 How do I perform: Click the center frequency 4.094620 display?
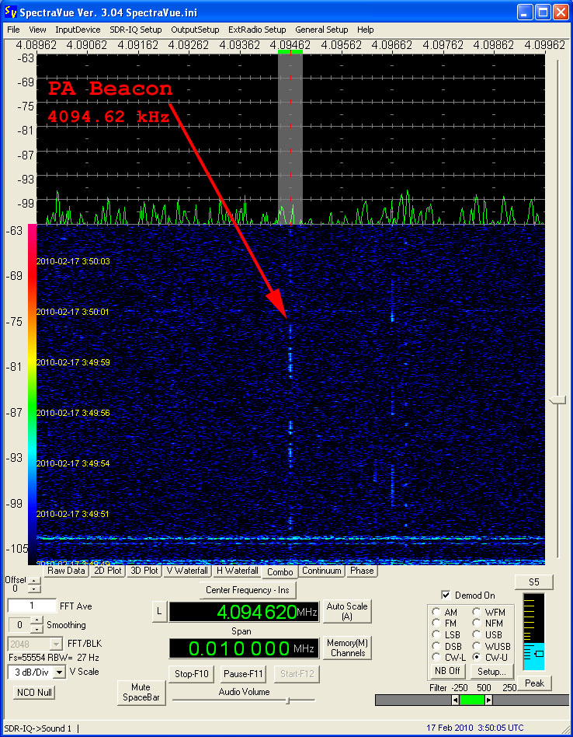[x=244, y=612]
